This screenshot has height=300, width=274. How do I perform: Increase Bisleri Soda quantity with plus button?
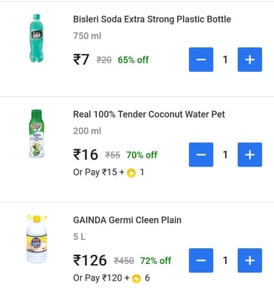[250, 59]
